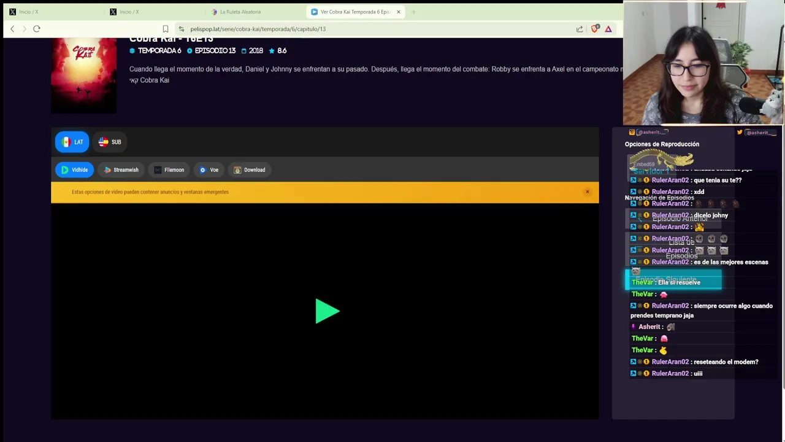Click the 8.6 star rating
Viewport: 785px width, 442px height.
278,51
